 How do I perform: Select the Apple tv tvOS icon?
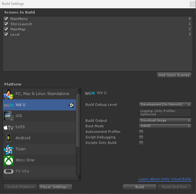pyautogui.click(x=9, y=127)
